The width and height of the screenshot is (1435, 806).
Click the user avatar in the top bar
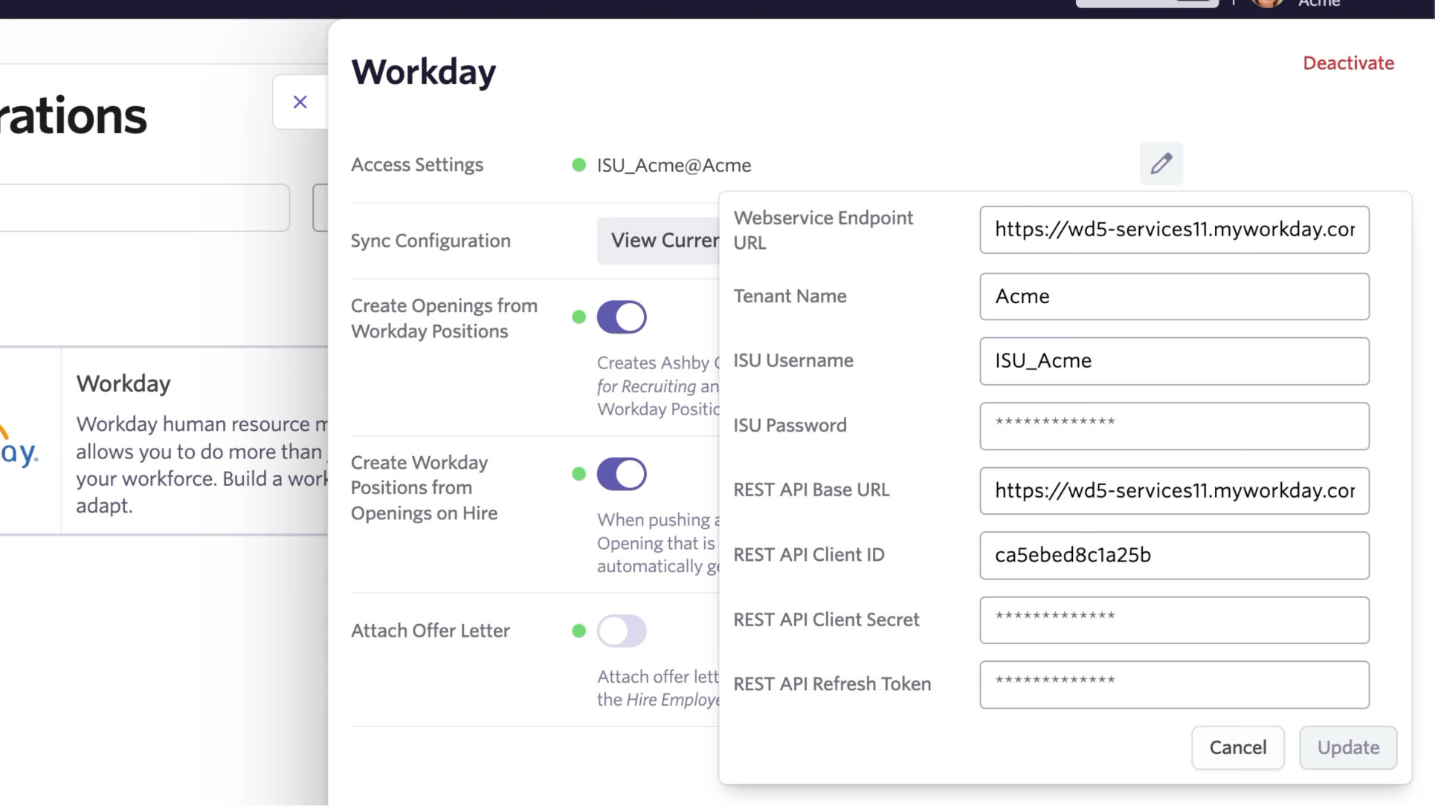pyautogui.click(x=1266, y=4)
